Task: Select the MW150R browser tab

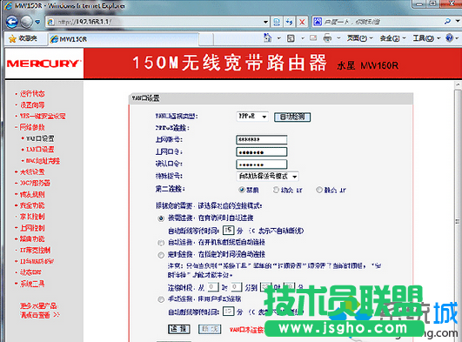Action: (124, 39)
